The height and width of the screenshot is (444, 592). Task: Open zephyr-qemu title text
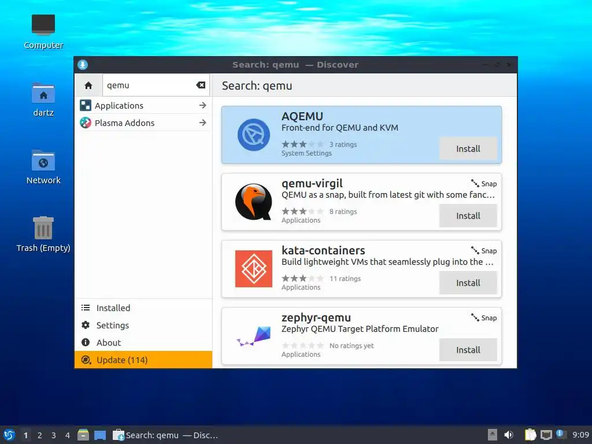click(x=316, y=317)
